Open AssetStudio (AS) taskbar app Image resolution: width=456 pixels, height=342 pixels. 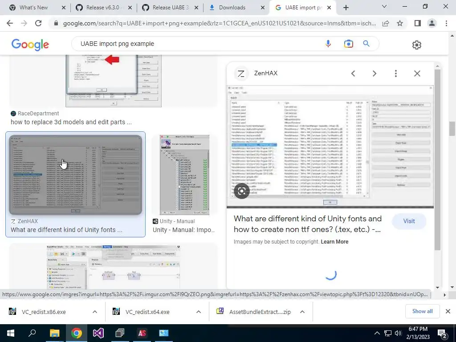(142, 333)
